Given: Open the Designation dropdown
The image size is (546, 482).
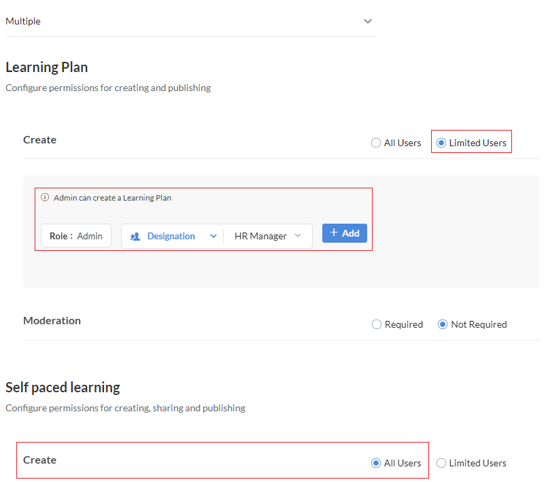Looking at the screenshot, I should tap(213, 237).
